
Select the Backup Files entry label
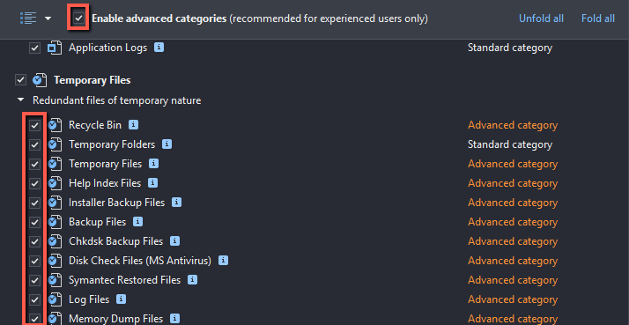97,222
